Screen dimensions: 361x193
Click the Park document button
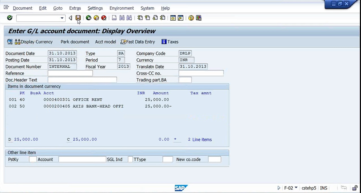tap(75, 42)
